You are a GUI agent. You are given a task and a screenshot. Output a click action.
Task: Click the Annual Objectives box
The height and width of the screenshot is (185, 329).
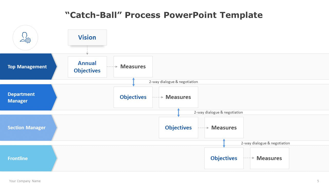[87, 67]
